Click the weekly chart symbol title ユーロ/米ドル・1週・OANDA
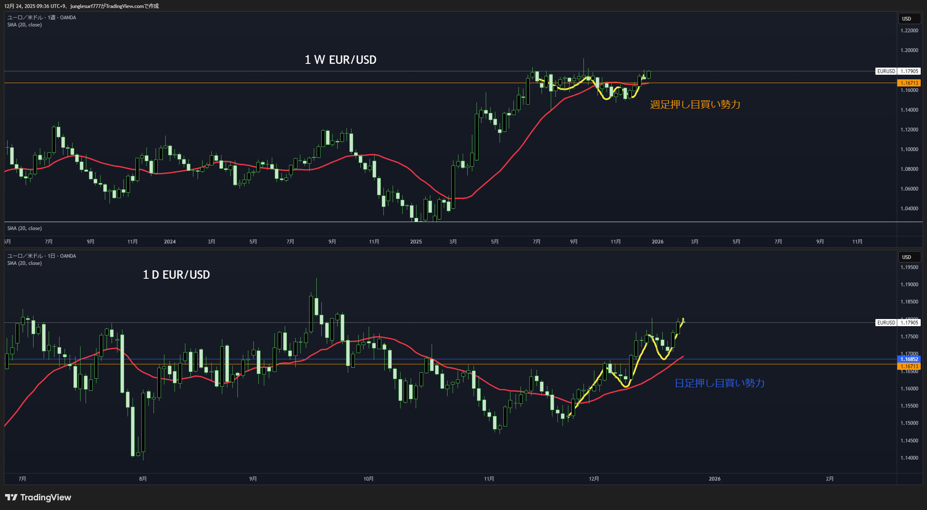The height and width of the screenshot is (510, 927). (42, 17)
